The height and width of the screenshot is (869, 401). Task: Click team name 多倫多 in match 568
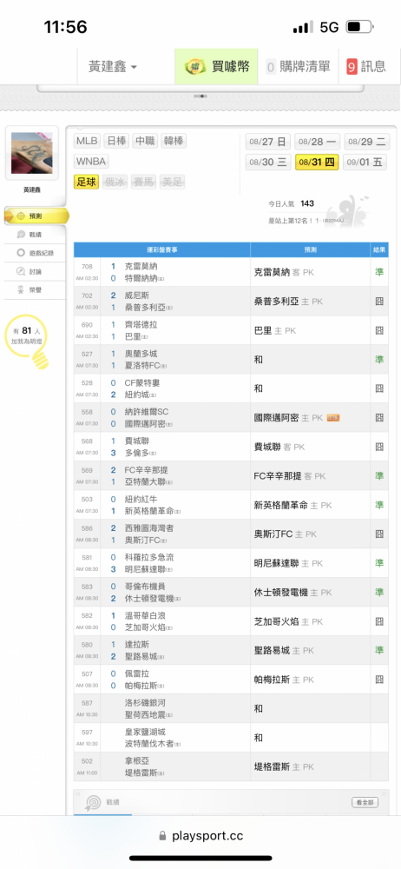[x=137, y=452]
